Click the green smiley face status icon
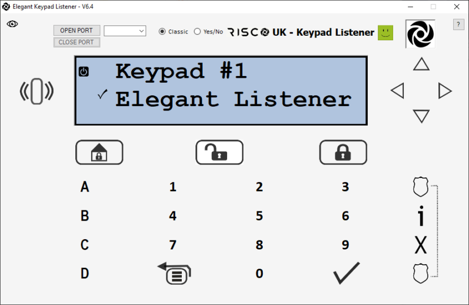This screenshot has width=469, height=305. [385, 33]
